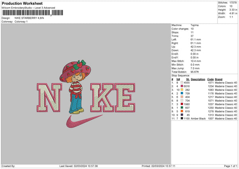Viewport: 239px width, 169px height.
Task: Click the Machine value 'Tajima'
Action: pyautogui.click(x=194, y=25)
